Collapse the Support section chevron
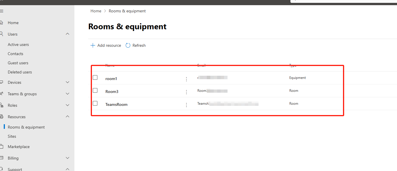 pos(68,169)
